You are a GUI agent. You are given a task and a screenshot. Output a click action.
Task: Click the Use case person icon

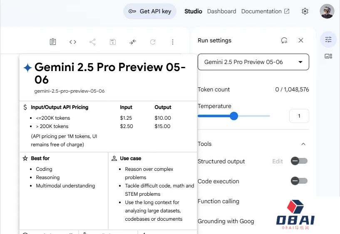click(x=114, y=158)
